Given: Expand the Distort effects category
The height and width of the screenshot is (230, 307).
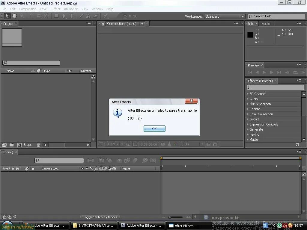Looking at the screenshot, I should pyautogui.click(x=247, y=119).
